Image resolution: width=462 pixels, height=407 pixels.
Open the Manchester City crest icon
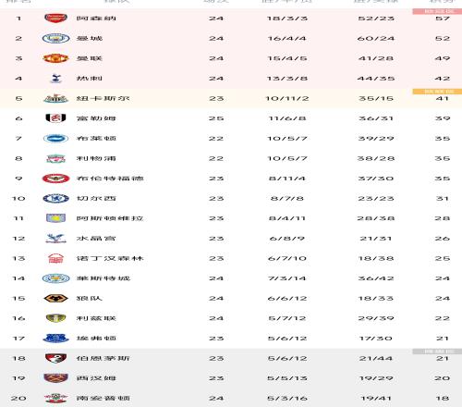[x=55, y=38]
